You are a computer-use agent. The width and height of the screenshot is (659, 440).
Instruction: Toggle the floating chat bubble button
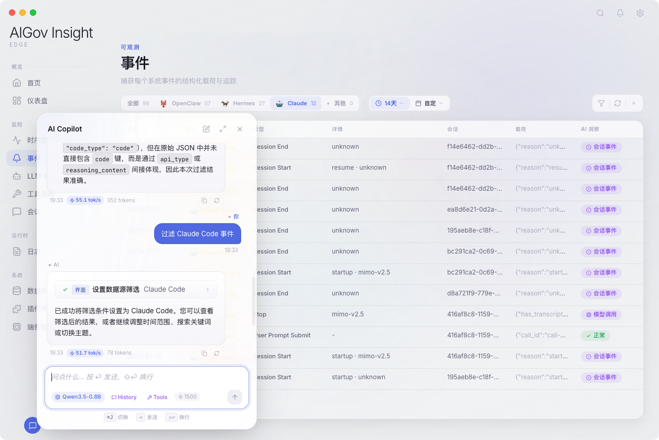click(x=33, y=425)
